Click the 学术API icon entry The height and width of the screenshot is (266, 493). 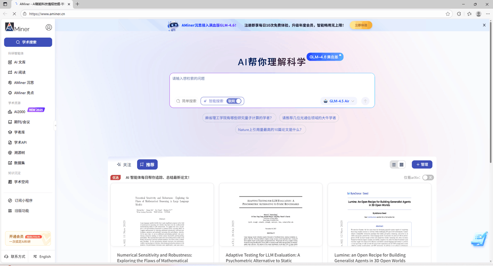18,142
